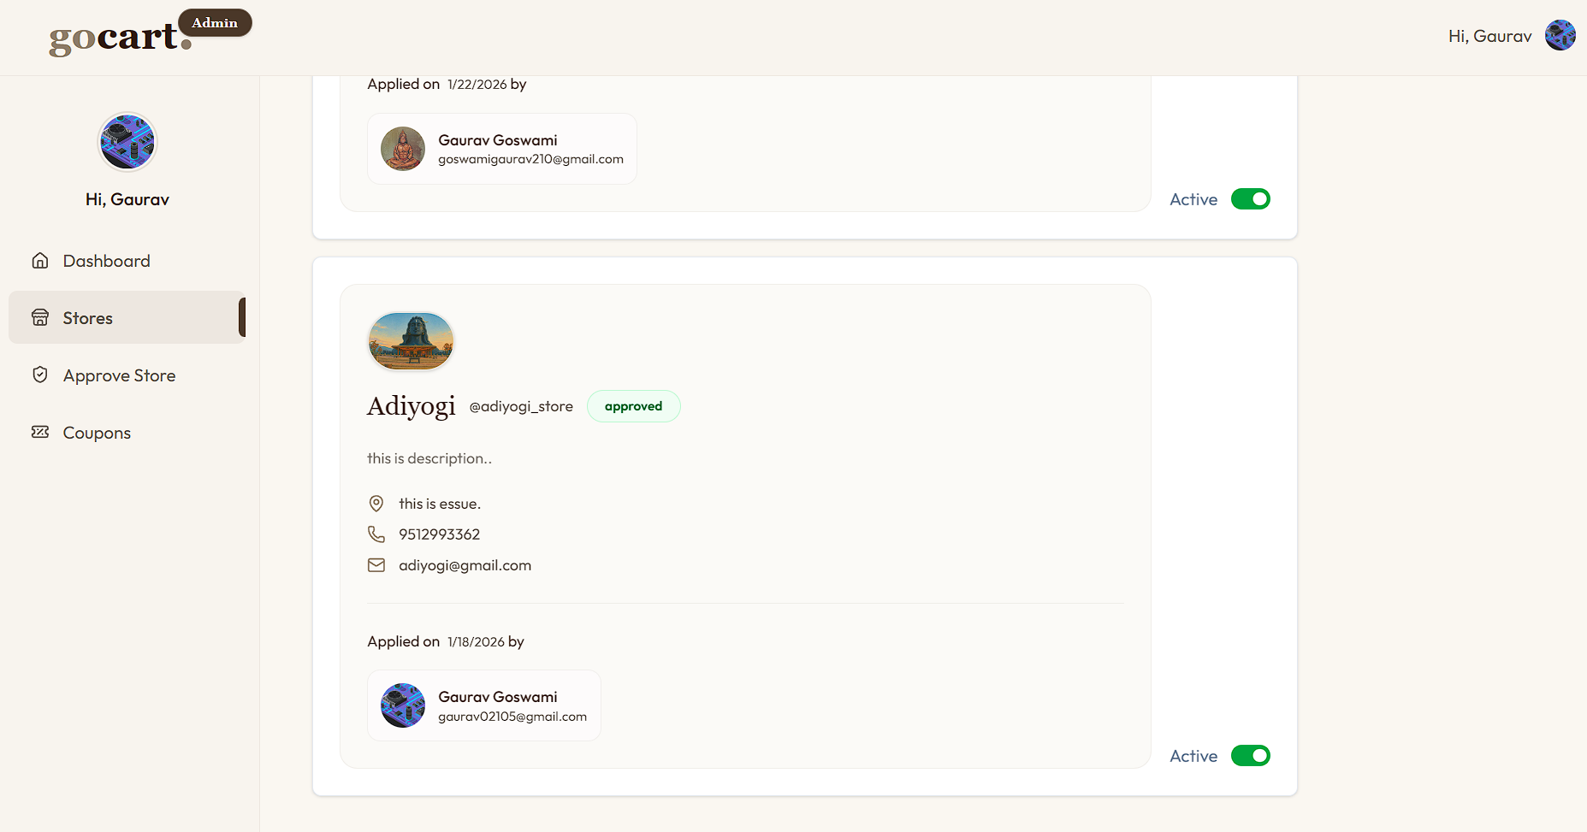1587x832 pixels.
Task: Click Gaurav Goswami name above goswamigaurav210 email
Action: [497, 140]
